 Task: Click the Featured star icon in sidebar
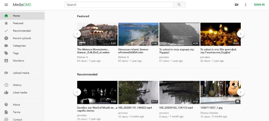[x=6, y=23]
